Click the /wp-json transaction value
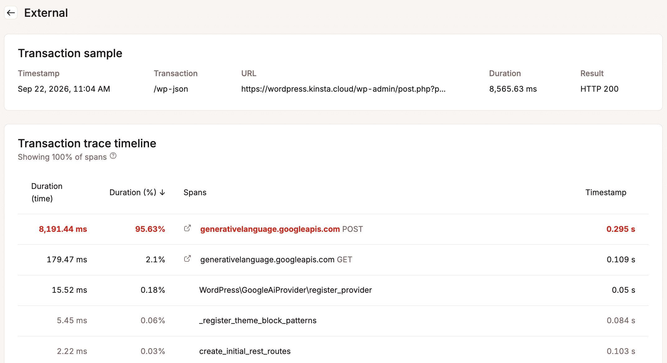 pos(171,89)
